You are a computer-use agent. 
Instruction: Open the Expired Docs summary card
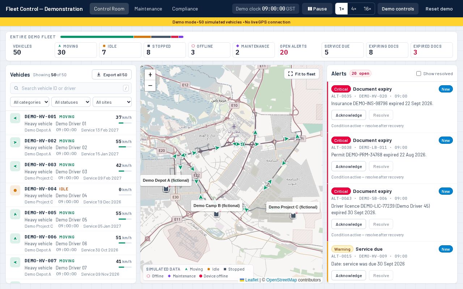(432, 50)
